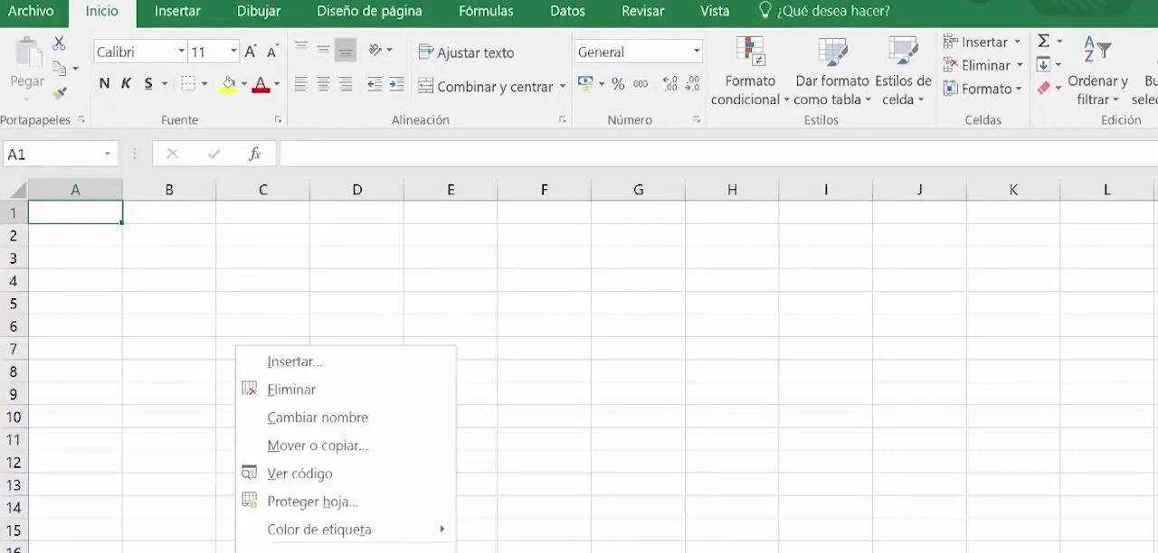
Task: Open the General number format dropdown
Action: click(697, 52)
